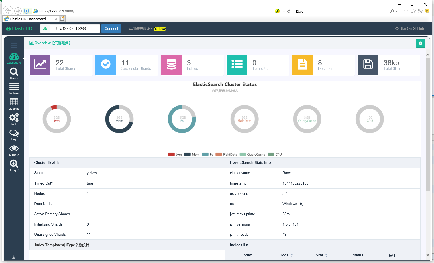Click the ElasticHD logo
This screenshot has width=434, height=263.
coord(19,28)
